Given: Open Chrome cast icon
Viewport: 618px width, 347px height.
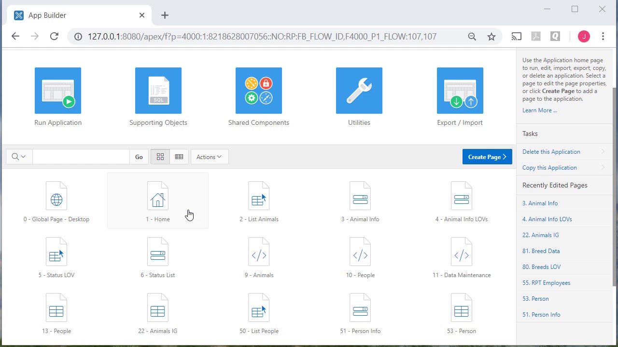Looking at the screenshot, I should tap(517, 37).
